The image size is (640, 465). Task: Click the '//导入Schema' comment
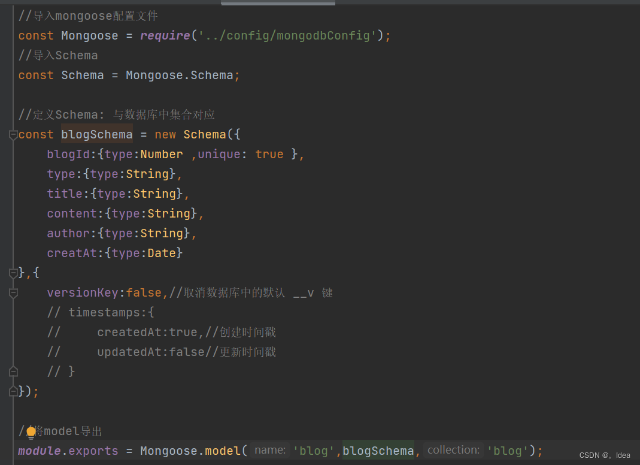58,56
